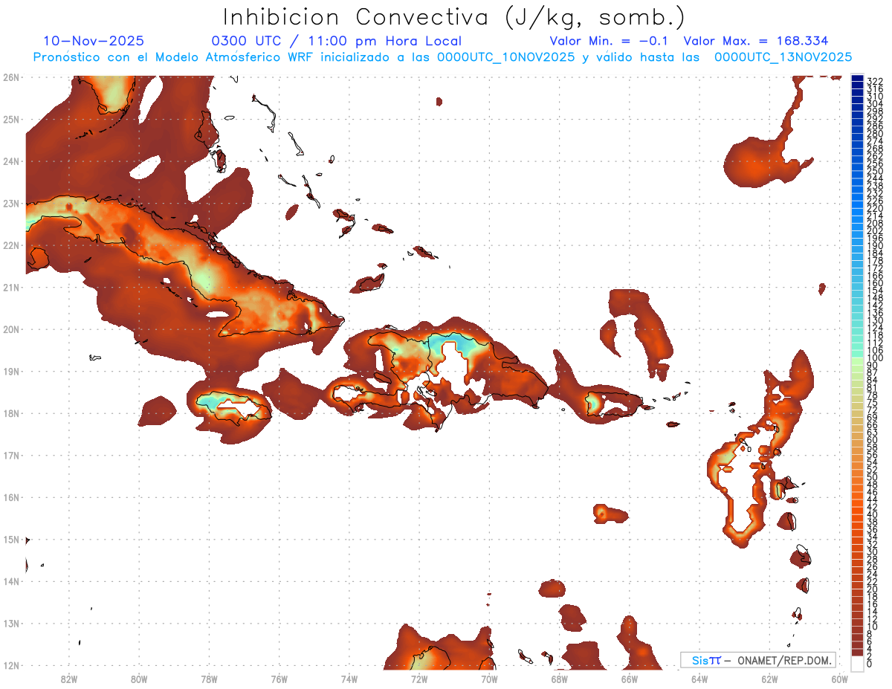Click the 15N latitude label
The height and width of the screenshot is (689, 892).
pos(10,539)
